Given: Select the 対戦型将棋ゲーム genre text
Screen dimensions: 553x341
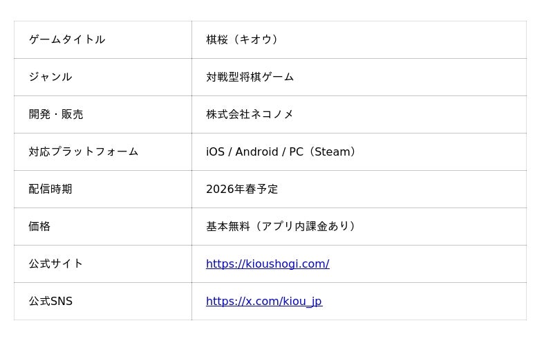Looking at the screenshot, I should [250, 77].
